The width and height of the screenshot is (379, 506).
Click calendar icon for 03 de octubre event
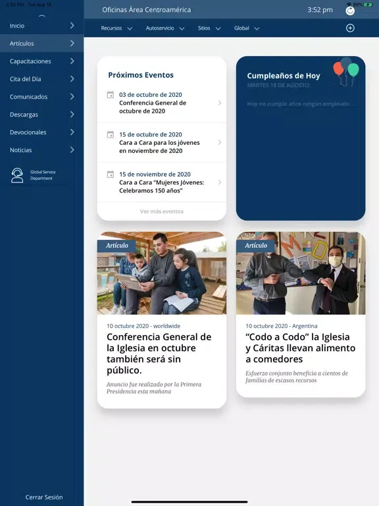coord(111,95)
